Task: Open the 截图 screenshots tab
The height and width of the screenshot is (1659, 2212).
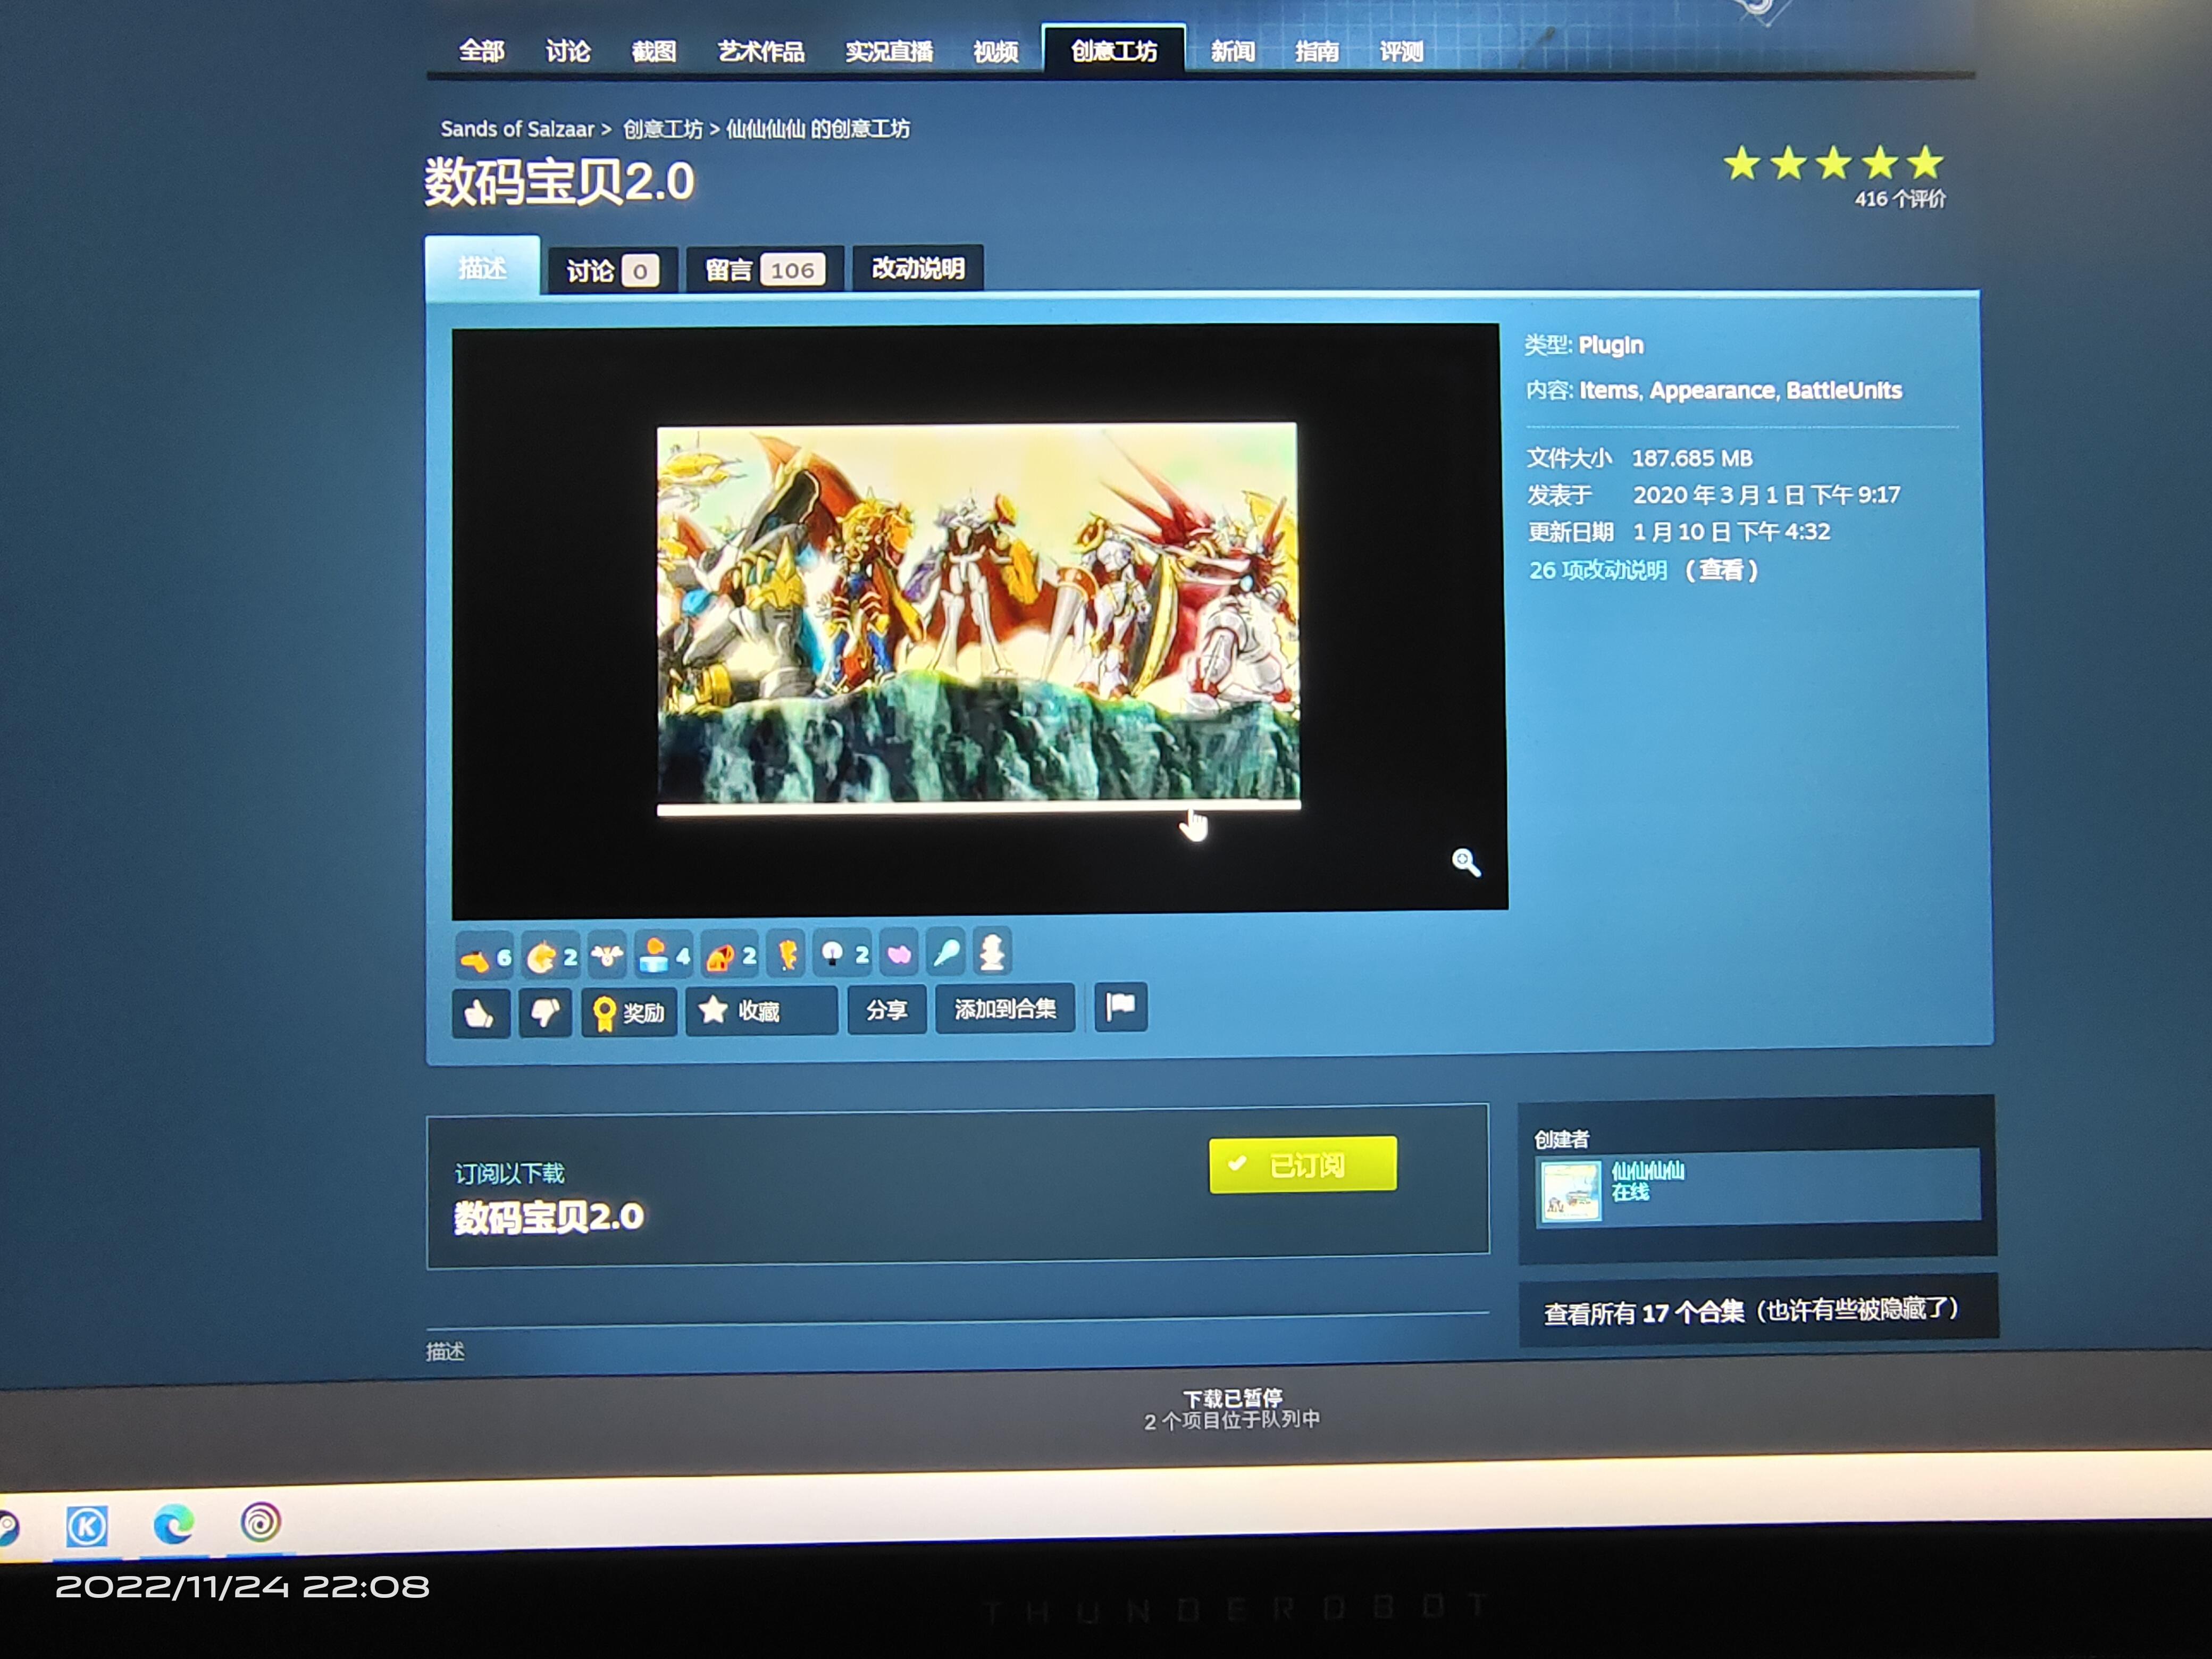Action: [x=654, y=51]
